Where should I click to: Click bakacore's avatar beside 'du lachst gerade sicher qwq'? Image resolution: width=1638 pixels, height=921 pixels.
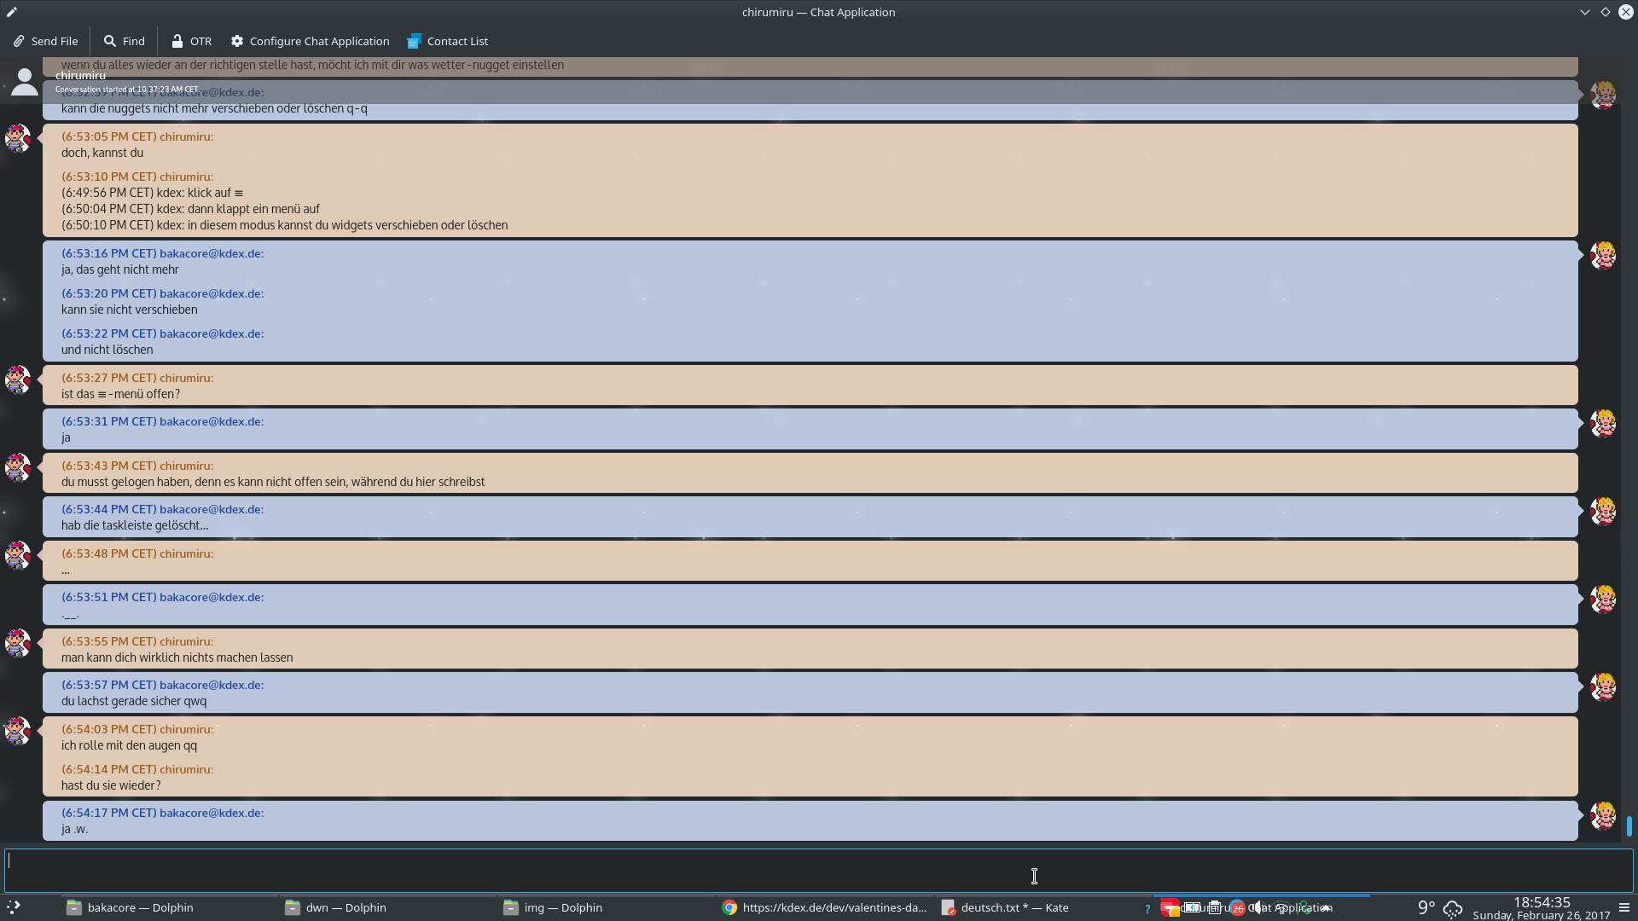(x=1603, y=686)
